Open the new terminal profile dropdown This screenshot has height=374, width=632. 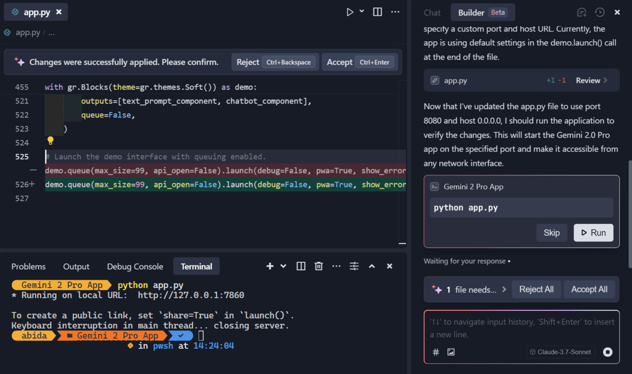coord(283,267)
